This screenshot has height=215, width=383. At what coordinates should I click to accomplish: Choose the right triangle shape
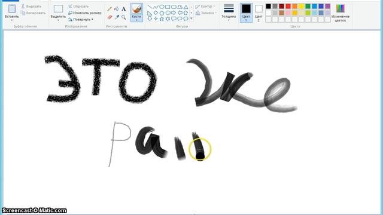point(150,13)
